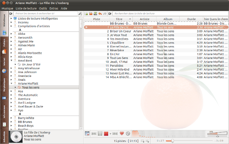Open the Internet sidebar tab globe icon

4,71
